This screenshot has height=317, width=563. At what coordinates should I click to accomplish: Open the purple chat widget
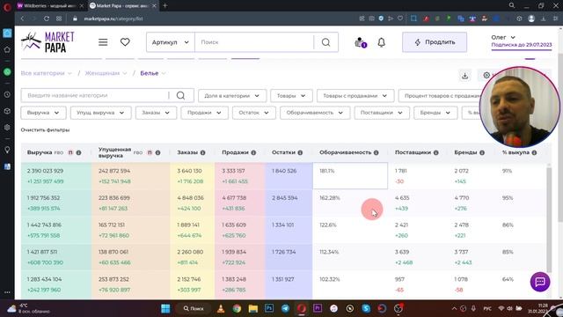click(x=540, y=282)
